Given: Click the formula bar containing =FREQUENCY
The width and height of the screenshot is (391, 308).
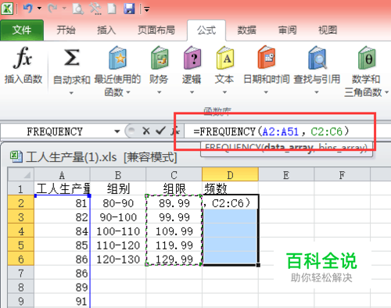Looking at the screenshot, I should 287,131.
